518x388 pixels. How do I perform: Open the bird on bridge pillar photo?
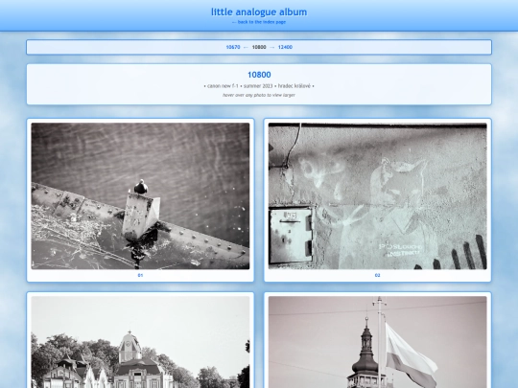tap(140, 196)
